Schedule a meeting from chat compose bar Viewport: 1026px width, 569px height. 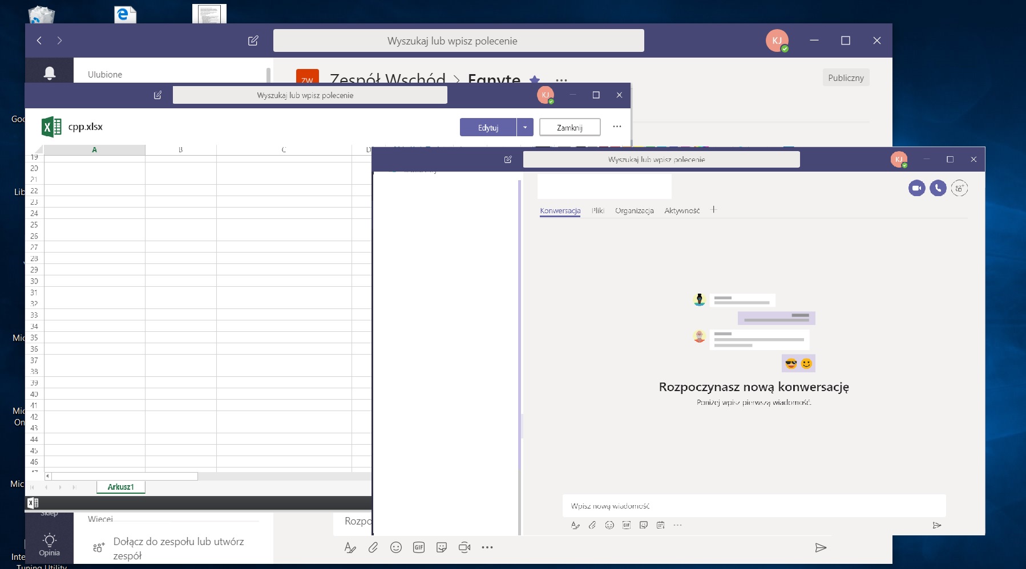coord(660,525)
